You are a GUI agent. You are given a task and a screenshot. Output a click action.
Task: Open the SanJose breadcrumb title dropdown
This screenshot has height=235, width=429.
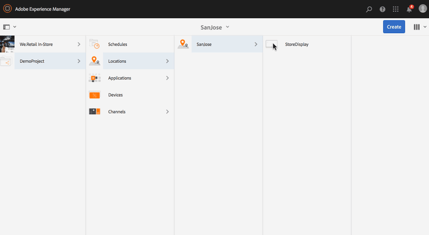coord(214,27)
